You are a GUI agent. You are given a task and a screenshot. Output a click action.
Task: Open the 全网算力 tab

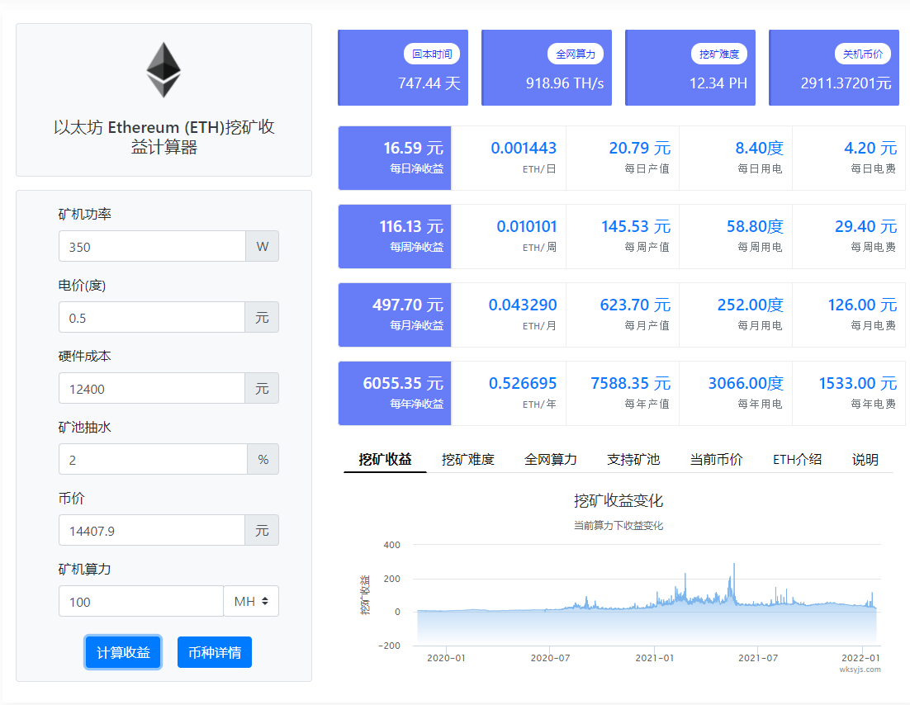point(550,460)
